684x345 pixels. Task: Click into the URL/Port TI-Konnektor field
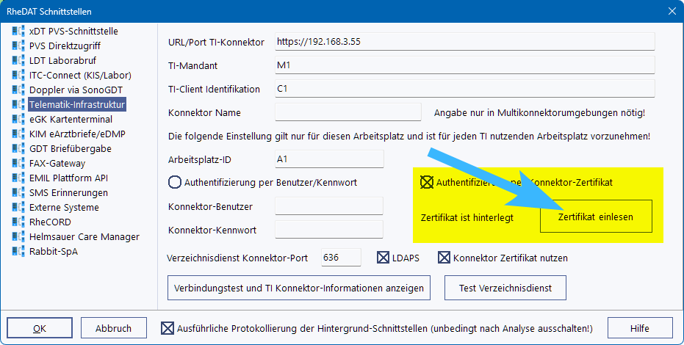click(463, 42)
